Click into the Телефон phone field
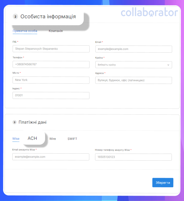The width and height of the screenshot is (184, 201). point(51,64)
